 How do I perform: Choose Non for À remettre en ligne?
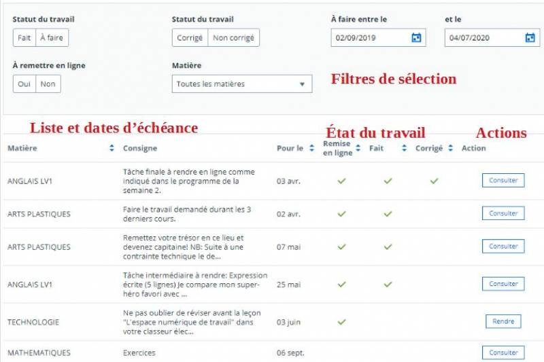click(48, 84)
